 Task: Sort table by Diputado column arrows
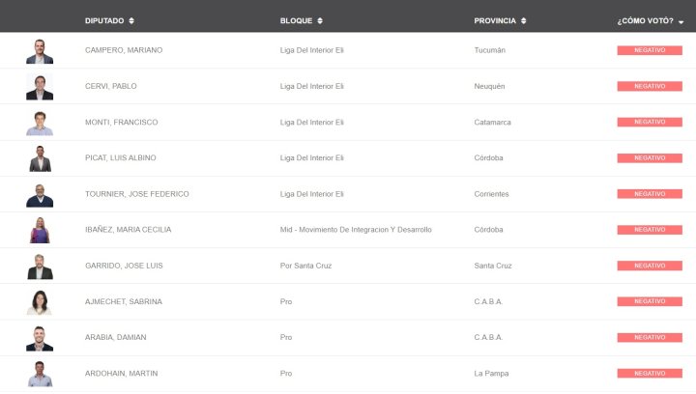pos(131,21)
